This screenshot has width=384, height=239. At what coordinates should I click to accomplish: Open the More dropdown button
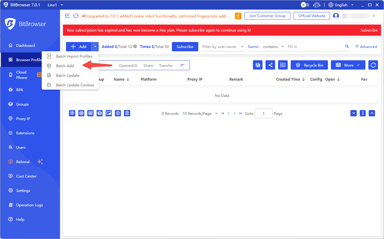coord(348,65)
